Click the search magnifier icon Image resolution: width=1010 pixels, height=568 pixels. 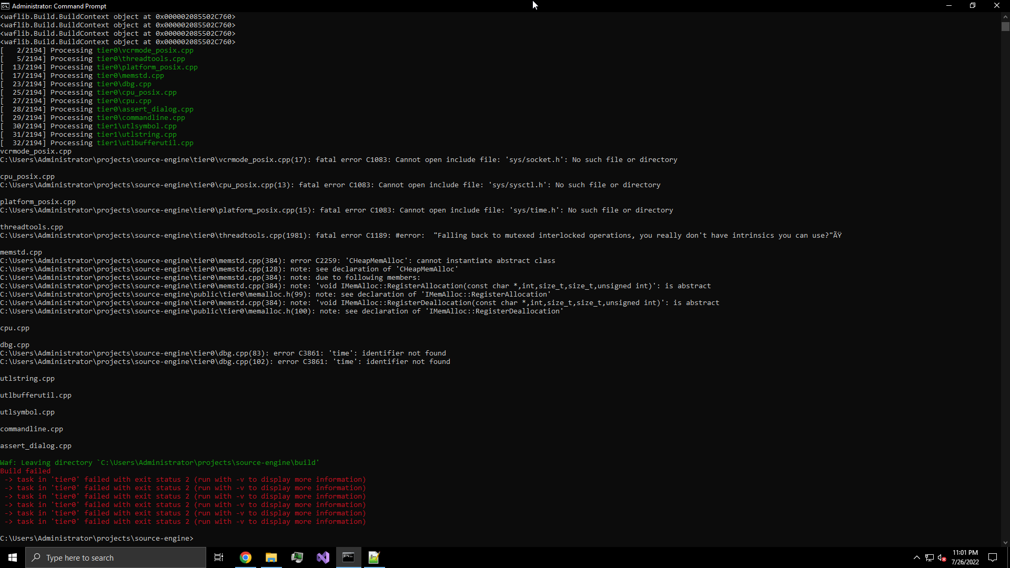pyautogui.click(x=35, y=557)
